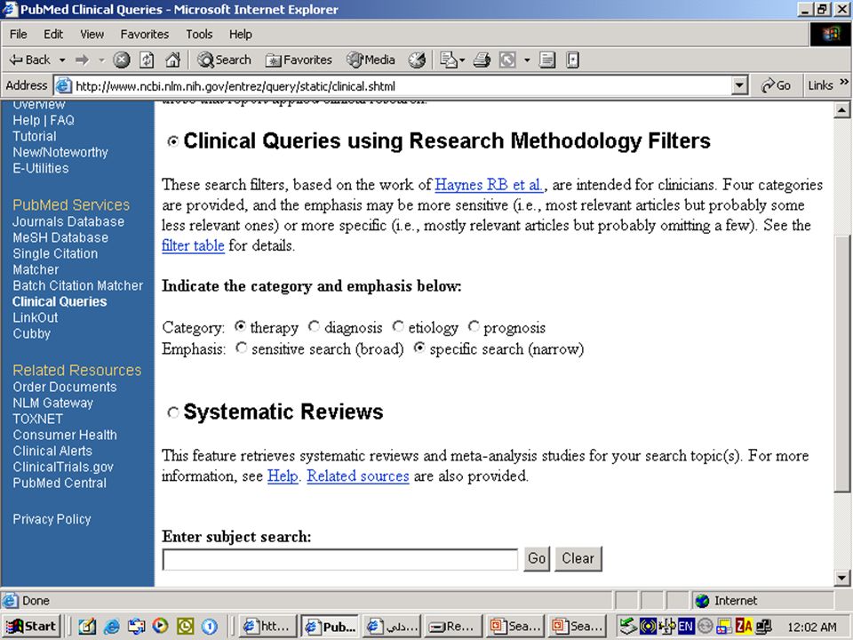Open MeSH Database in sidebar
This screenshot has width=853, height=640.
[x=60, y=238]
